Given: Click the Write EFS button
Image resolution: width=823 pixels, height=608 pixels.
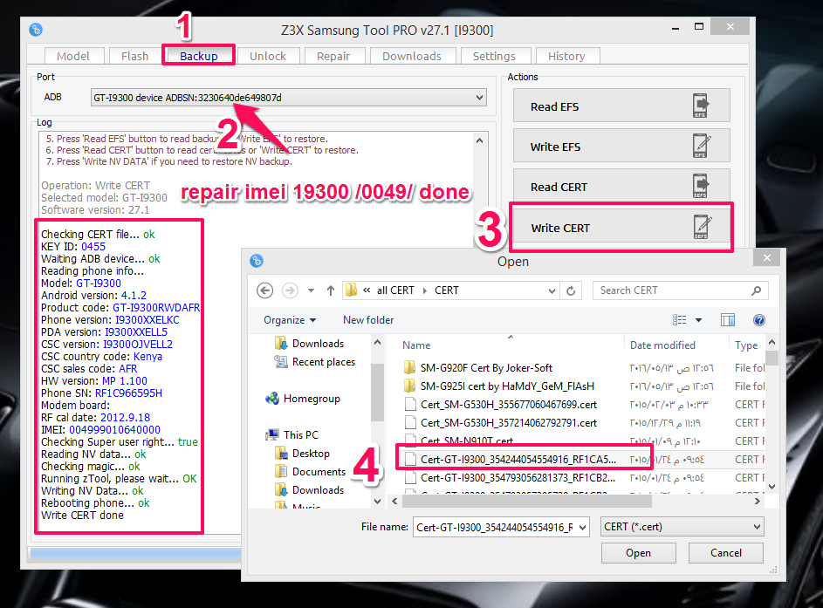Looking at the screenshot, I should pos(621,147).
